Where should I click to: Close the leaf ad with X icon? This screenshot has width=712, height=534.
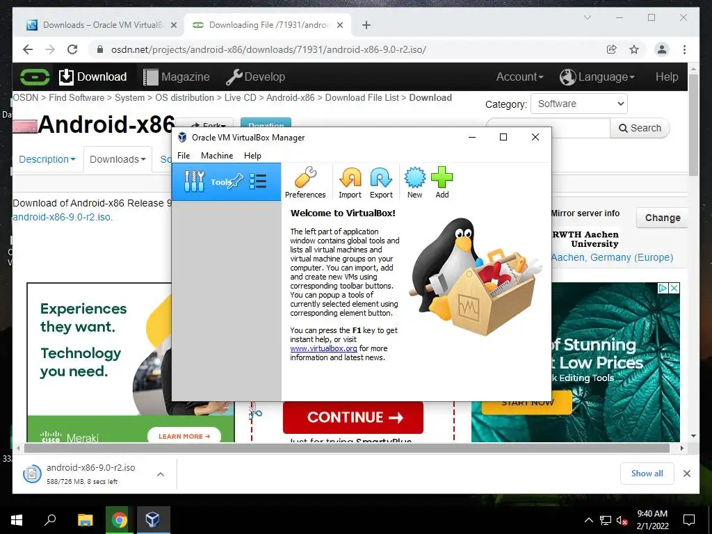coord(674,288)
